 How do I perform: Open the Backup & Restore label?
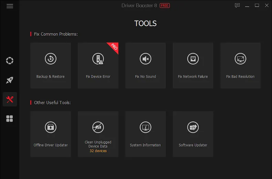coord(50,76)
